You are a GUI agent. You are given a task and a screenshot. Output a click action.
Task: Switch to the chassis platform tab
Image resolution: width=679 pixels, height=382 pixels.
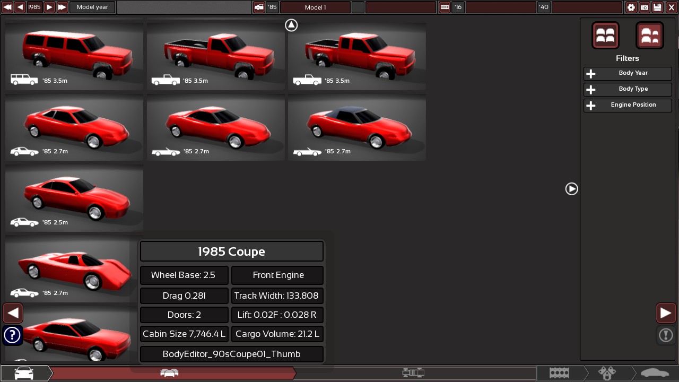point(413,373)
